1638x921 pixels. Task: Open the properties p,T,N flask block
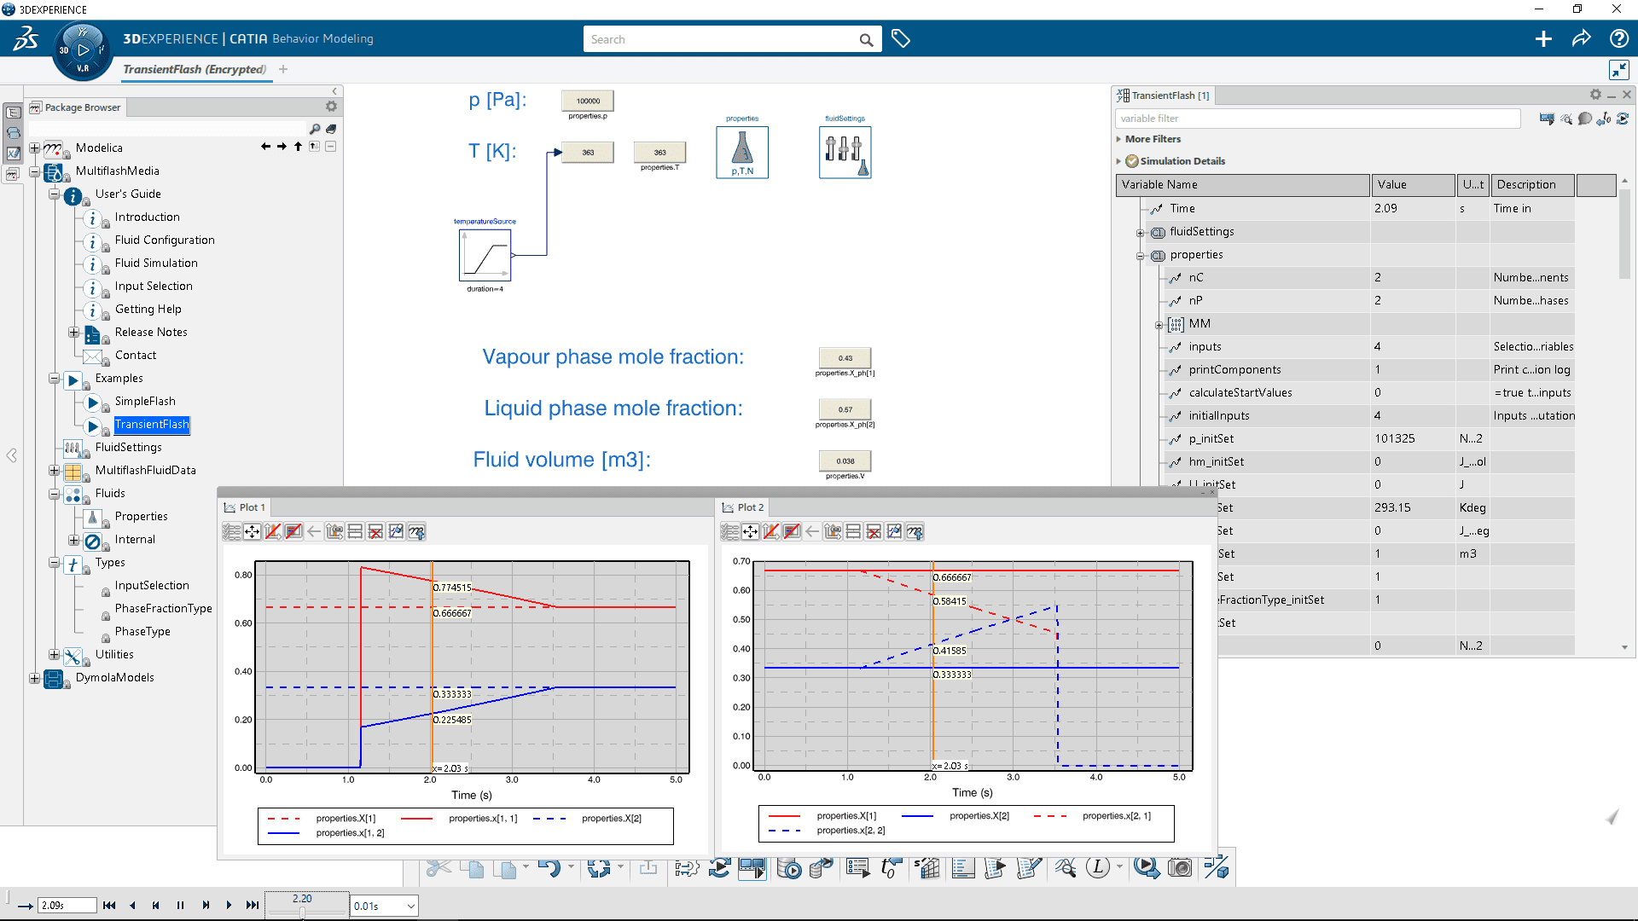[x=742, y=152]
